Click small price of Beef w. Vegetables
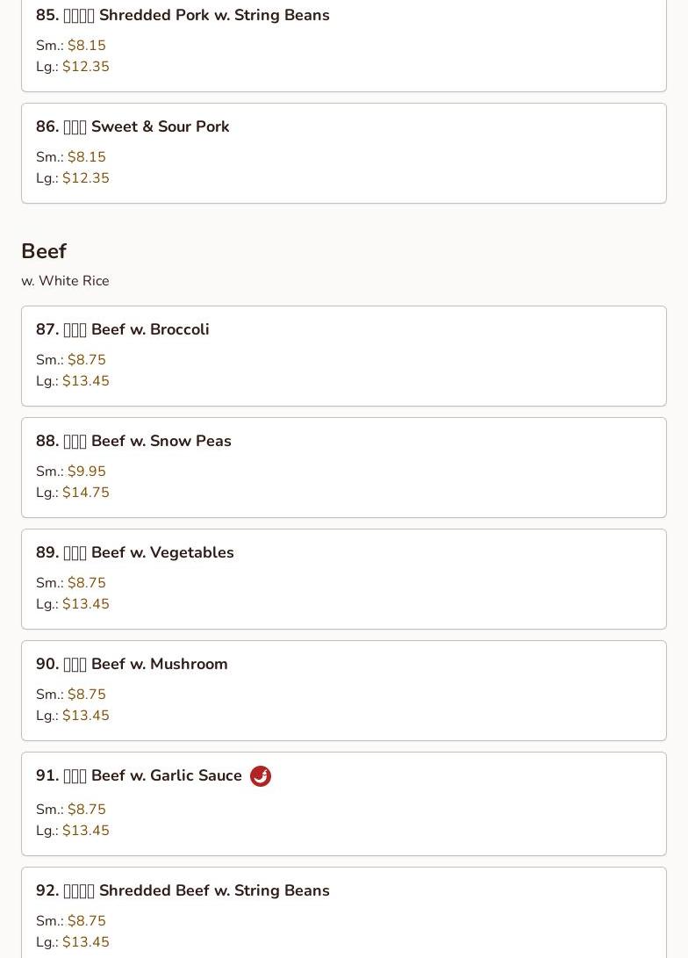 pyautogui.click(x=86, y=583)
